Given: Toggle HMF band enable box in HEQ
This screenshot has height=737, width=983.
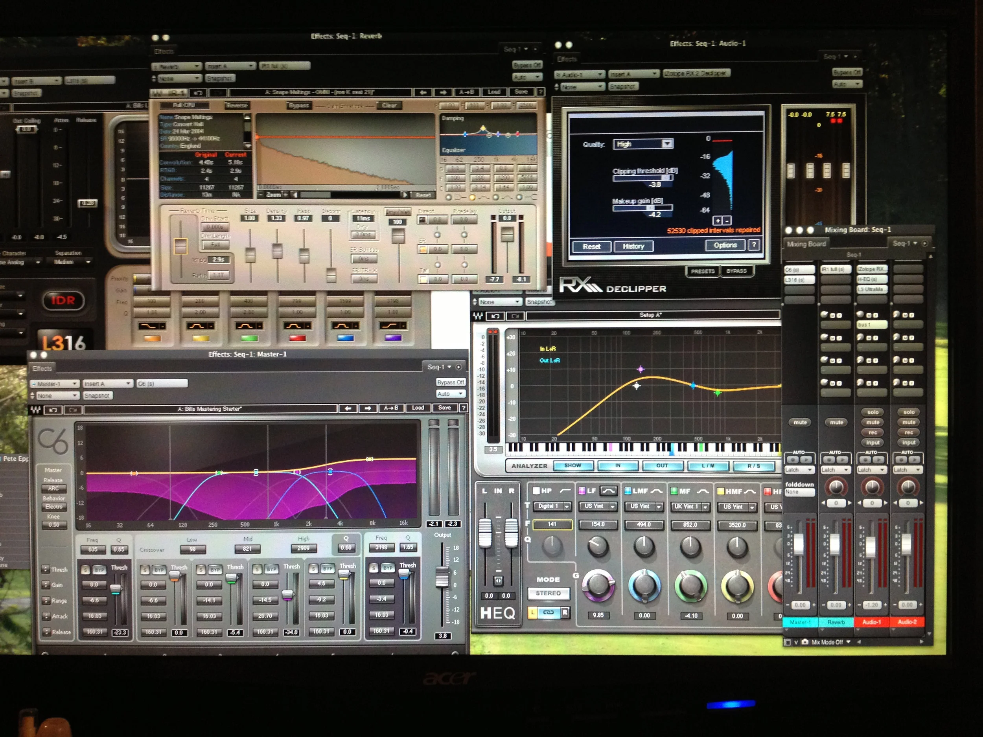Looking at the screenshot, I should pos(721,491).
